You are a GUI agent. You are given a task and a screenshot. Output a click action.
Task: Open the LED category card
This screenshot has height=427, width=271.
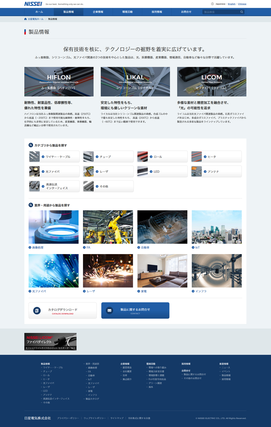tap(162, 172)
